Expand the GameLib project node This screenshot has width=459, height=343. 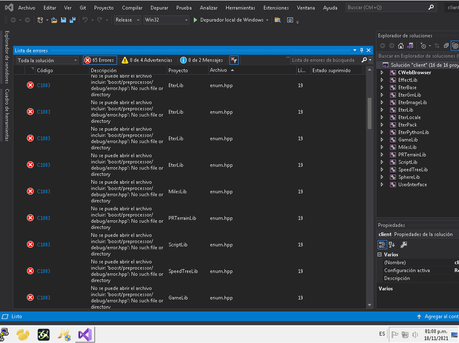click(x=382, y=140)
